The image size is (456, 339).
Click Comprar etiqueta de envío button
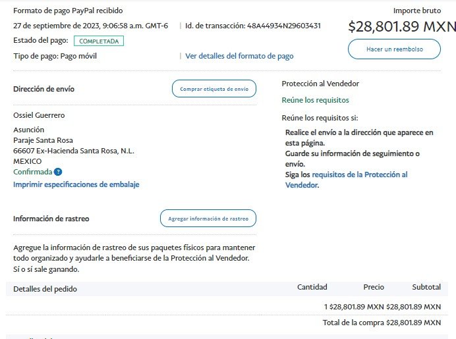point(214,88)
